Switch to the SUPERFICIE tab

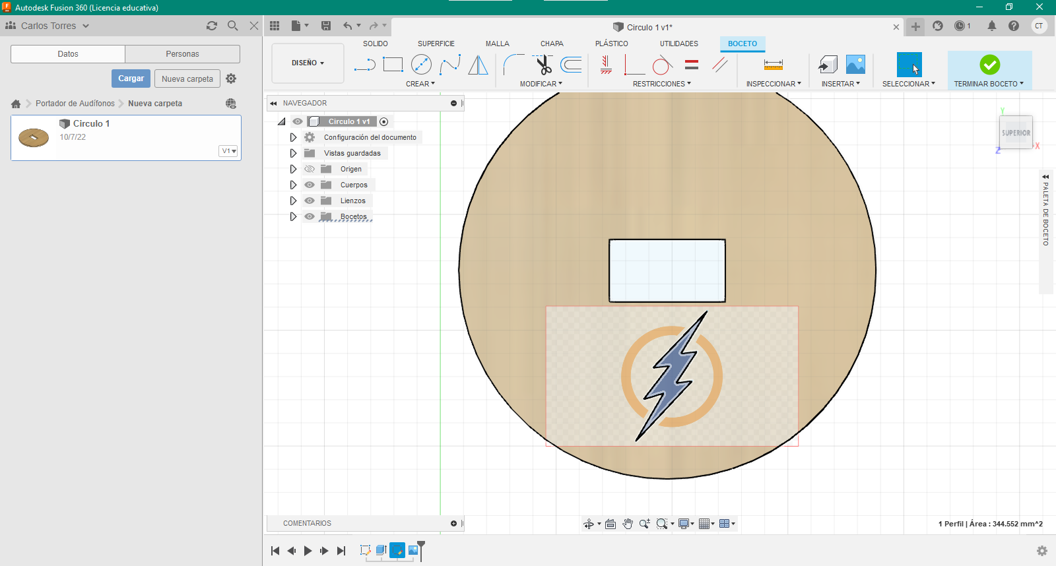click(436, 44)
